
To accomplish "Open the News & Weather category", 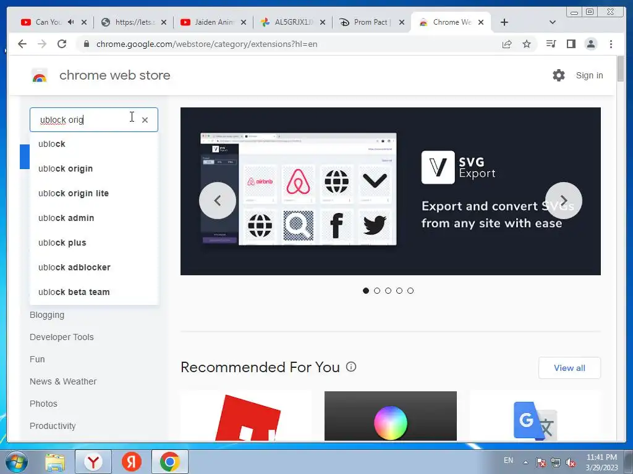I will [x=63, y=381].
